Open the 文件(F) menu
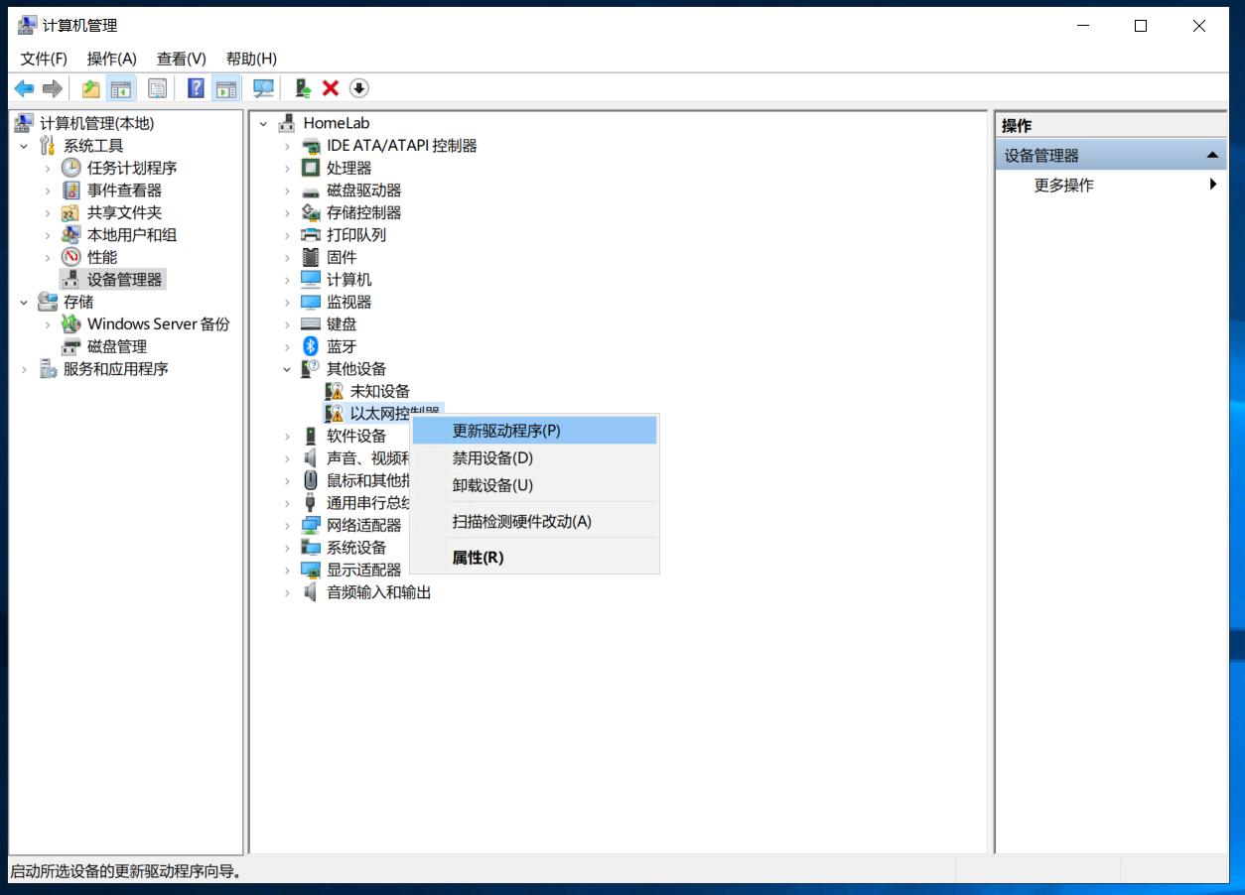Viewport: 1245px width, 895px height. tap(44, 59)
